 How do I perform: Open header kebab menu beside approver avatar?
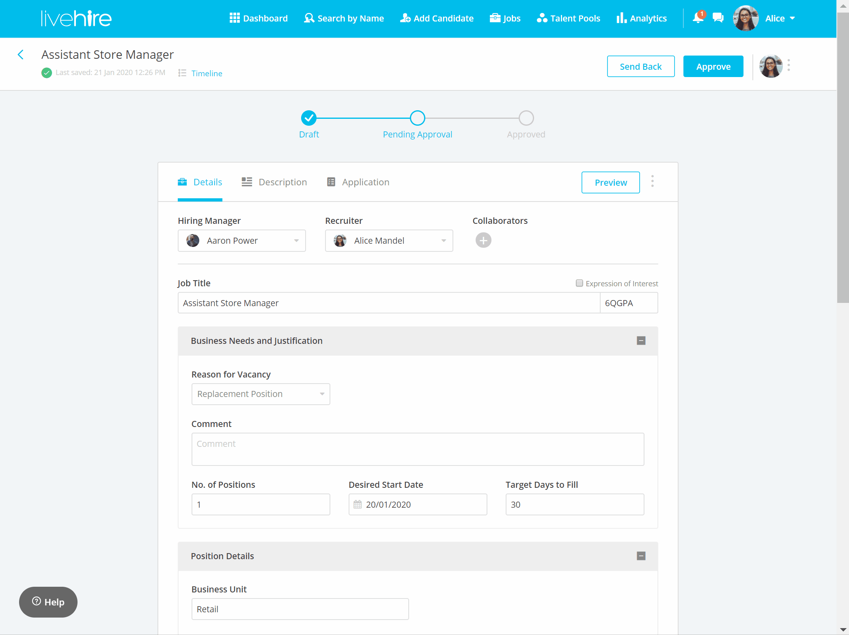tap(789, 65)
